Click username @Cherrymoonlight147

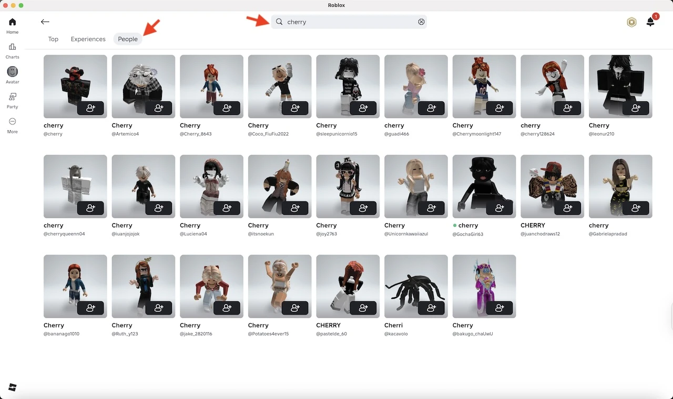tap(477, 134)
